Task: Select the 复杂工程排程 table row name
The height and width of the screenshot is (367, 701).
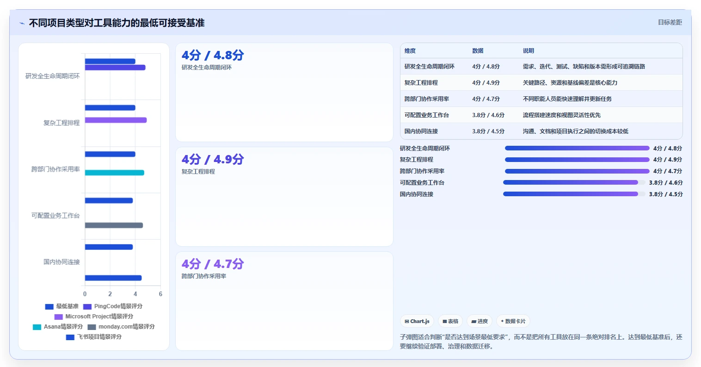Action: (x=421, y=83)
